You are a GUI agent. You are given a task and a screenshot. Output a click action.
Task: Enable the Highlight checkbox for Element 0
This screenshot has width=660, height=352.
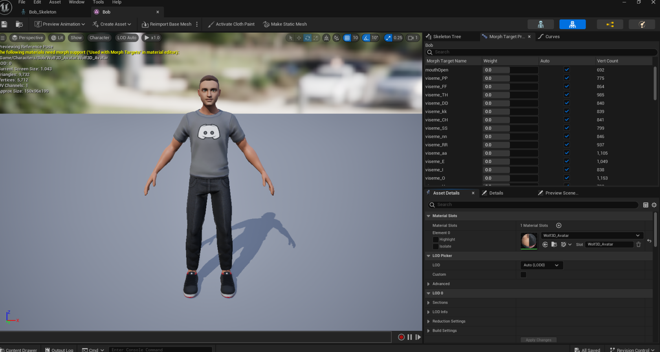click(435, 240)
